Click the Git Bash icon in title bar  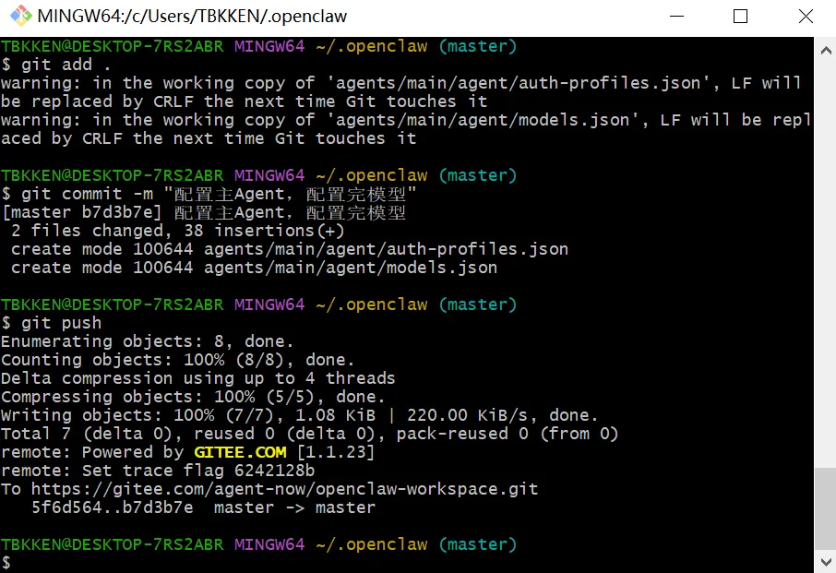point(21,16)
